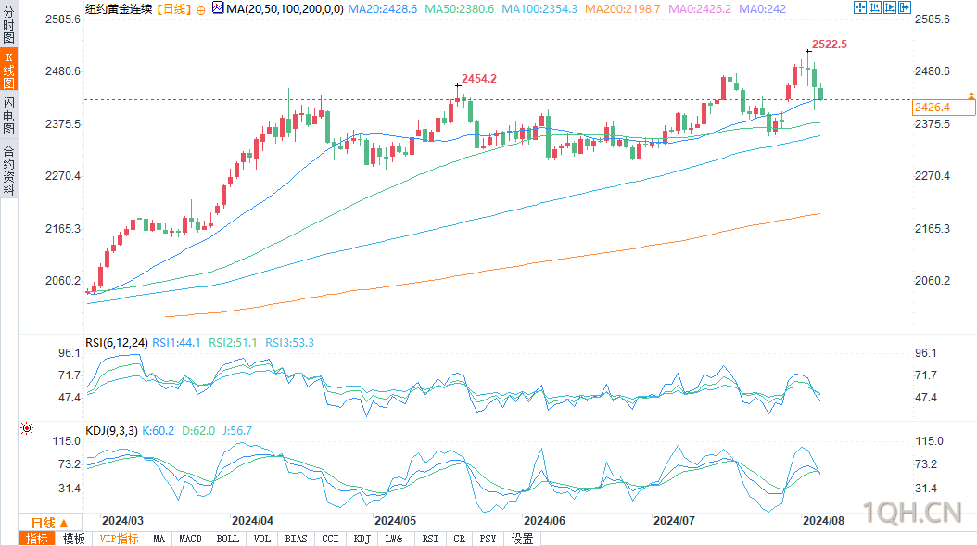Select the 指标 tab at bottom
The width and height of the screenshot is (977, 546).
37,539
